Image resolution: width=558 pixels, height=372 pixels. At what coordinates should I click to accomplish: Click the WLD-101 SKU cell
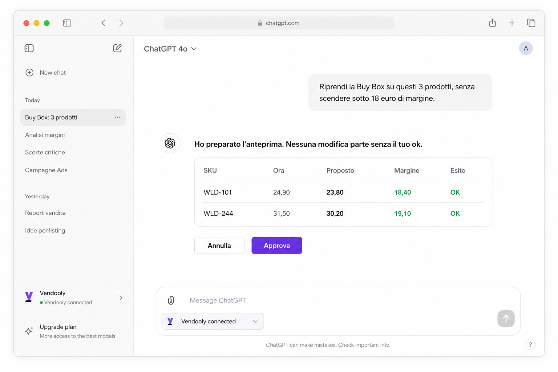pyautogui.click(x=218, y=192)
